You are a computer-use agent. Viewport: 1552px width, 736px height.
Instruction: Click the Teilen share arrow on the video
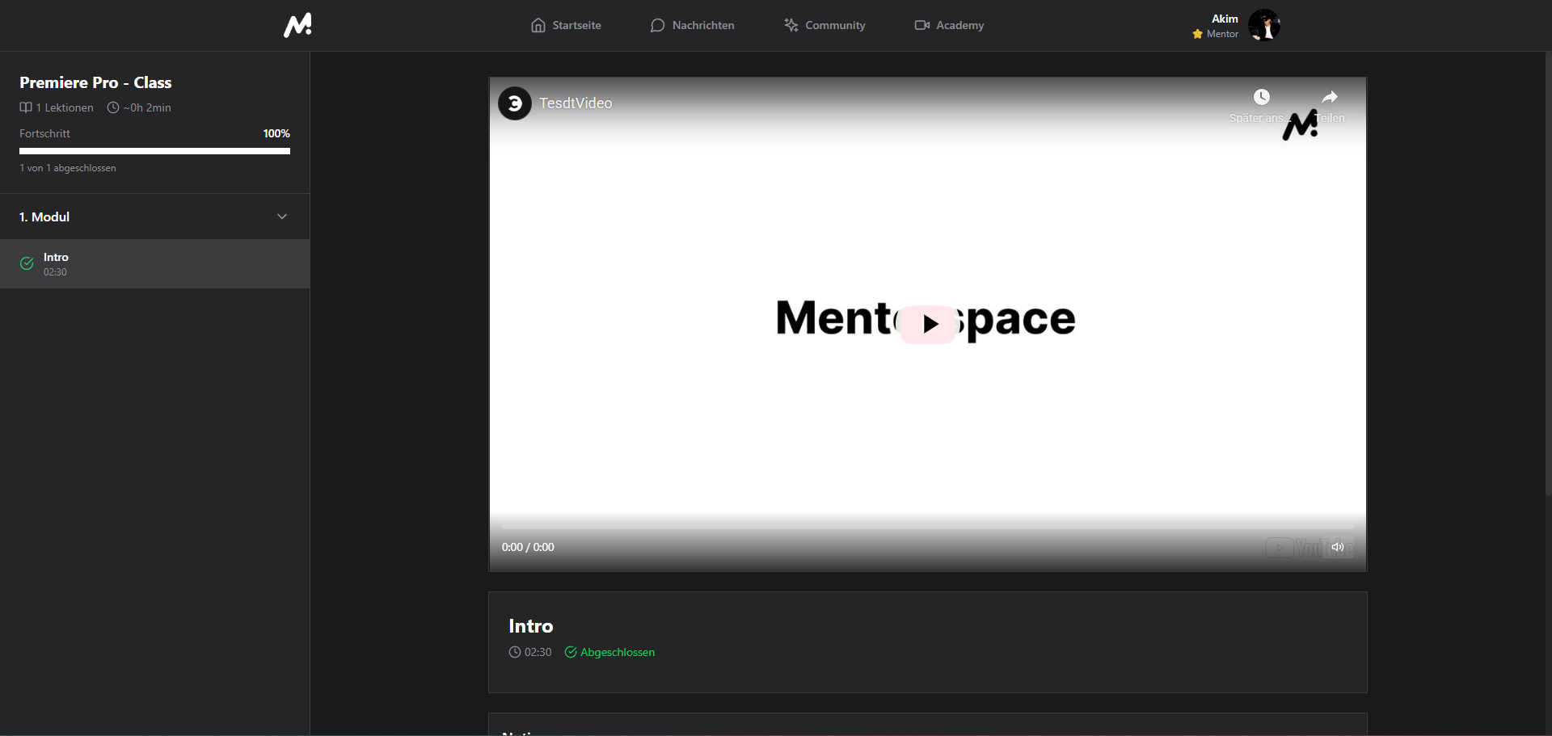pos(1330,97)
